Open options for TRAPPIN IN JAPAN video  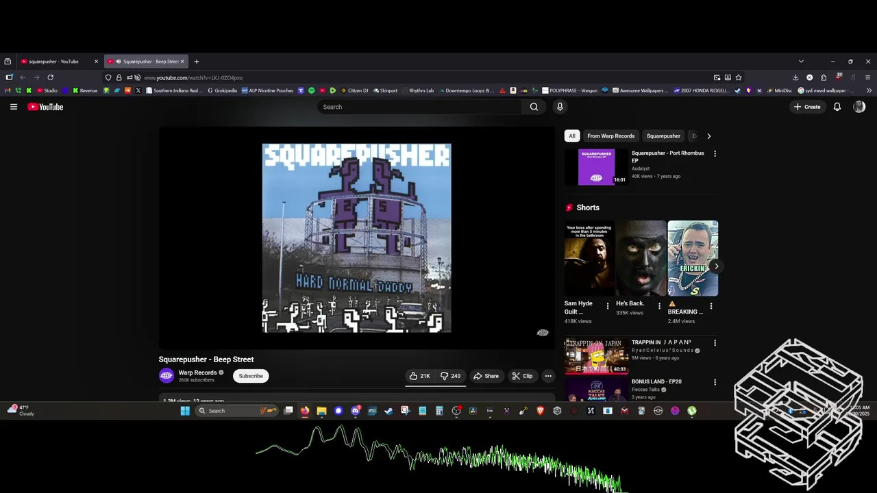coord(715,343)
